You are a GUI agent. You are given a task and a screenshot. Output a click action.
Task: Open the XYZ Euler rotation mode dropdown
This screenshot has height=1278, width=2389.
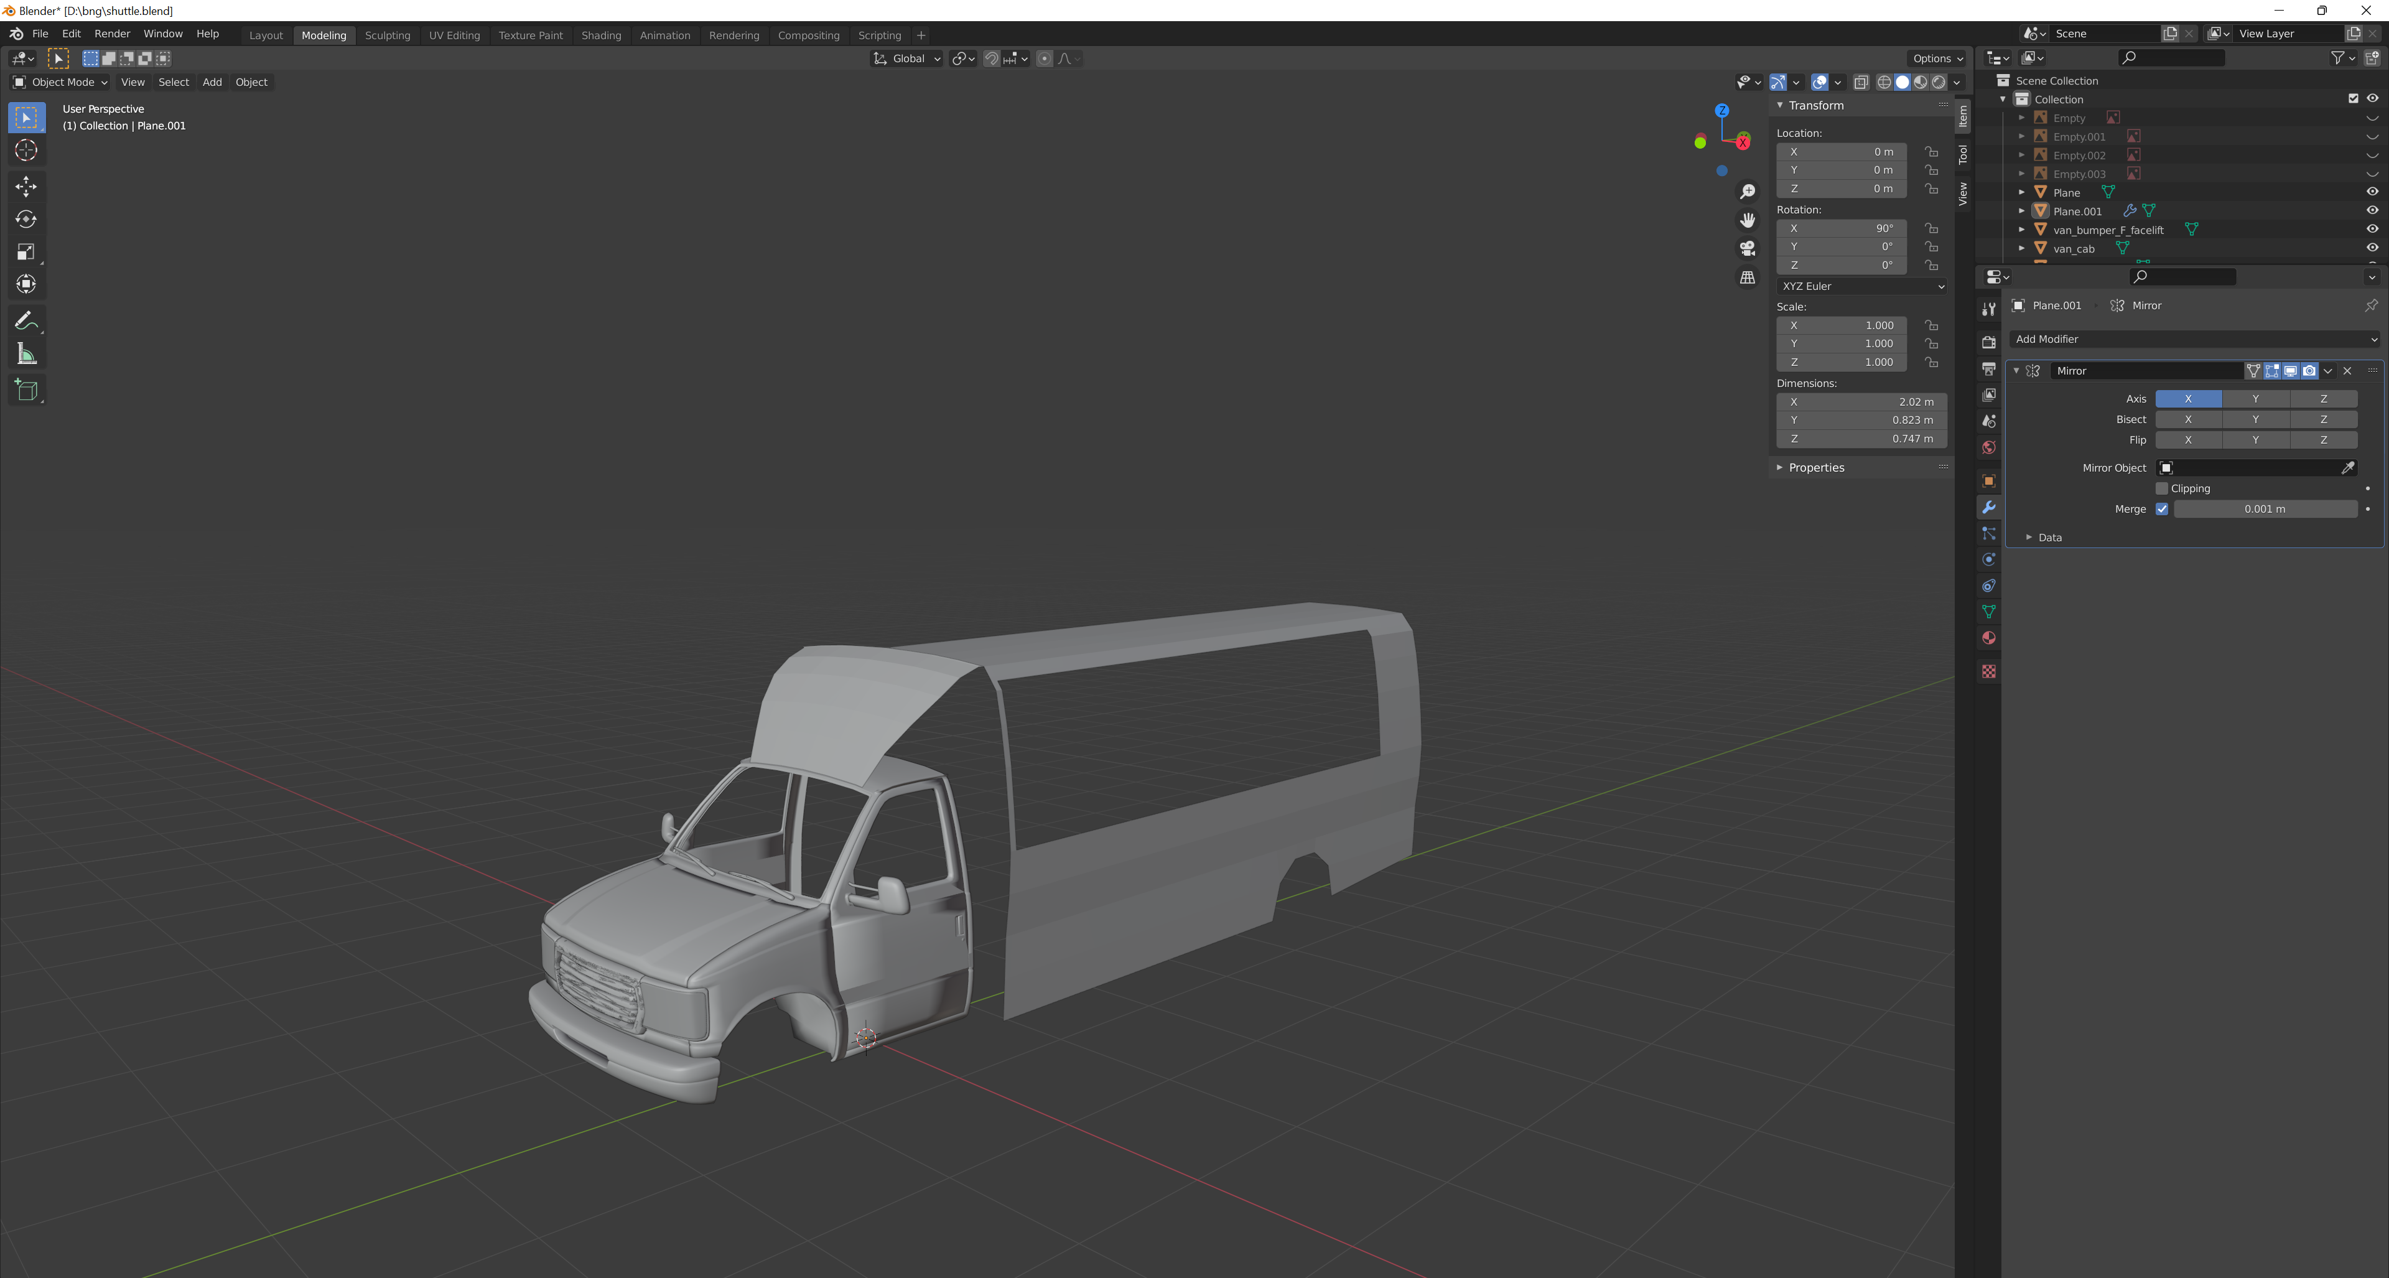[1861, 287]
